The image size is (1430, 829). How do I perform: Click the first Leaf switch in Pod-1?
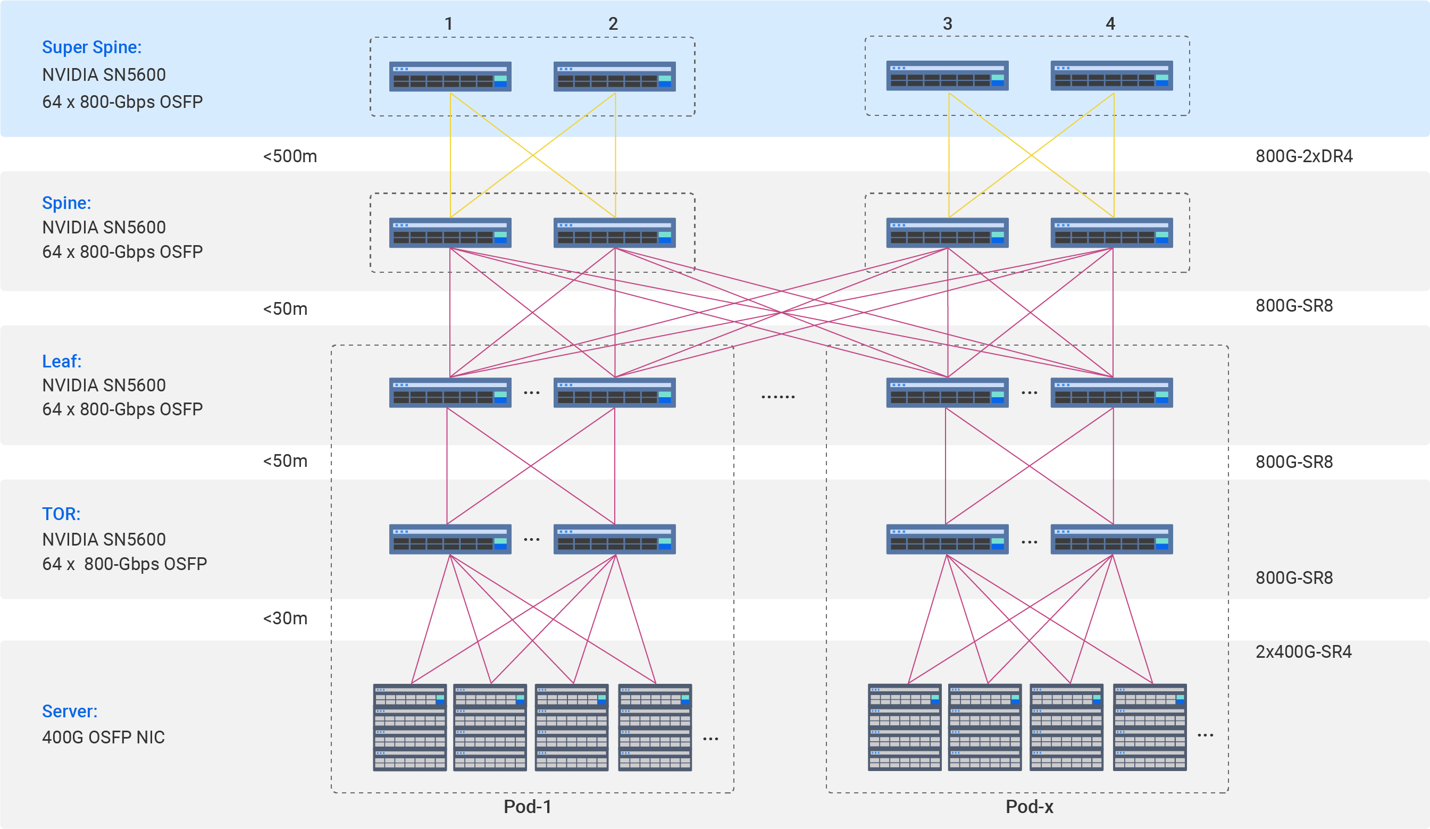coord(450,392)
